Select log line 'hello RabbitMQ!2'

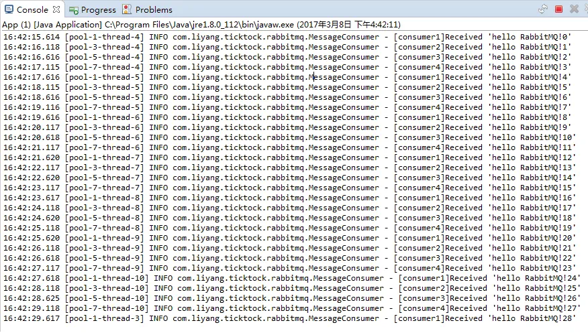click(x=287, y=57)
